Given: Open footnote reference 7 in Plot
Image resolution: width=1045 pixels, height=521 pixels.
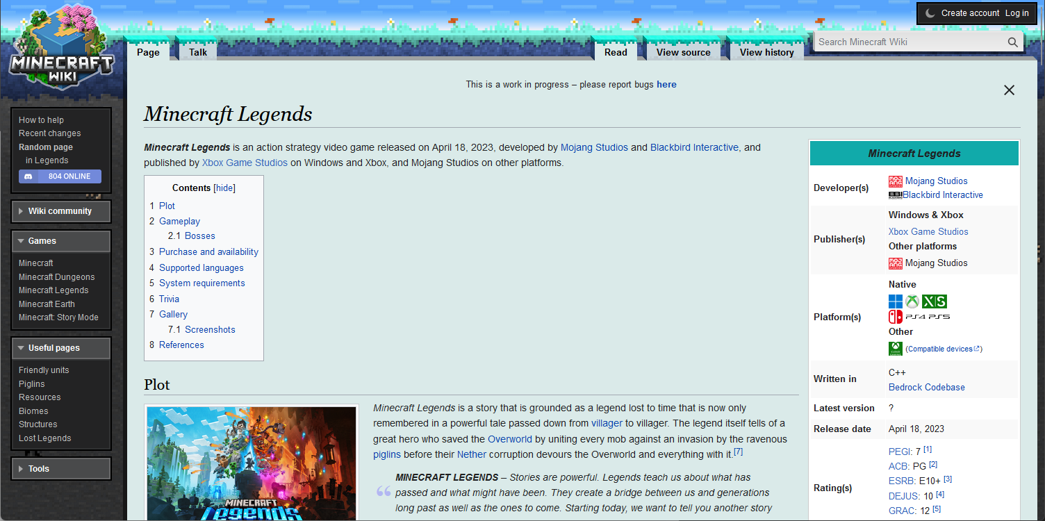Looking at the screenshot, I should [x=739, y=452].
